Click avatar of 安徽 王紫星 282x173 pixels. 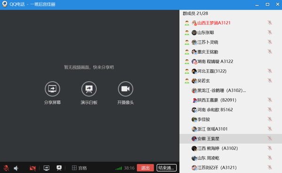[x=194, y=139]
